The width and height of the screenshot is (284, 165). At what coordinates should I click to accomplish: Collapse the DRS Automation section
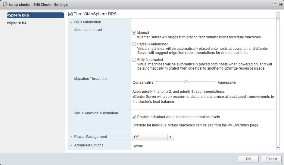(x=71, y=22)
